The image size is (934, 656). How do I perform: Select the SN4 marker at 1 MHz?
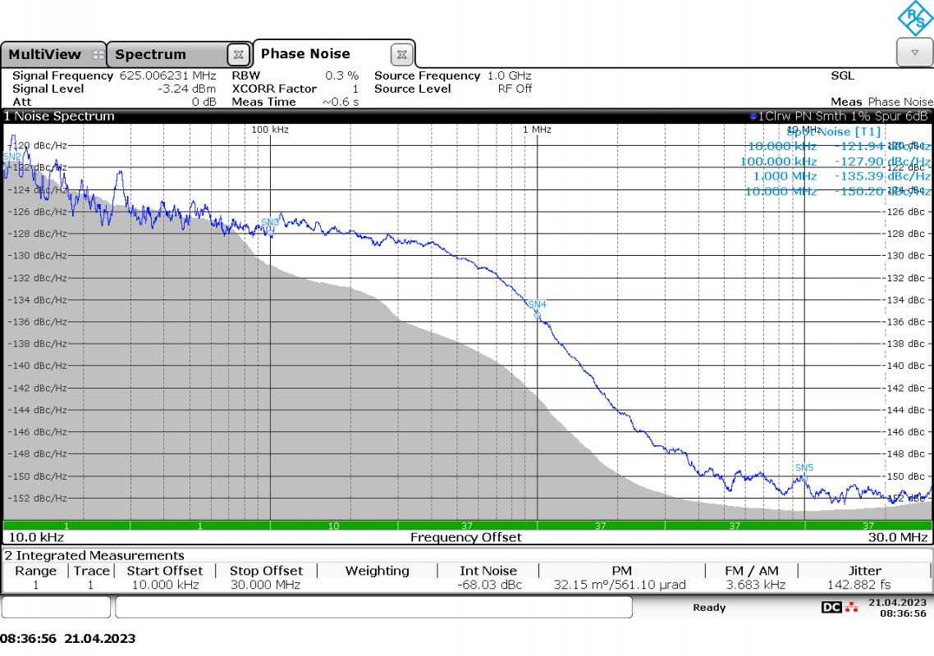click(x=538, y=305)
